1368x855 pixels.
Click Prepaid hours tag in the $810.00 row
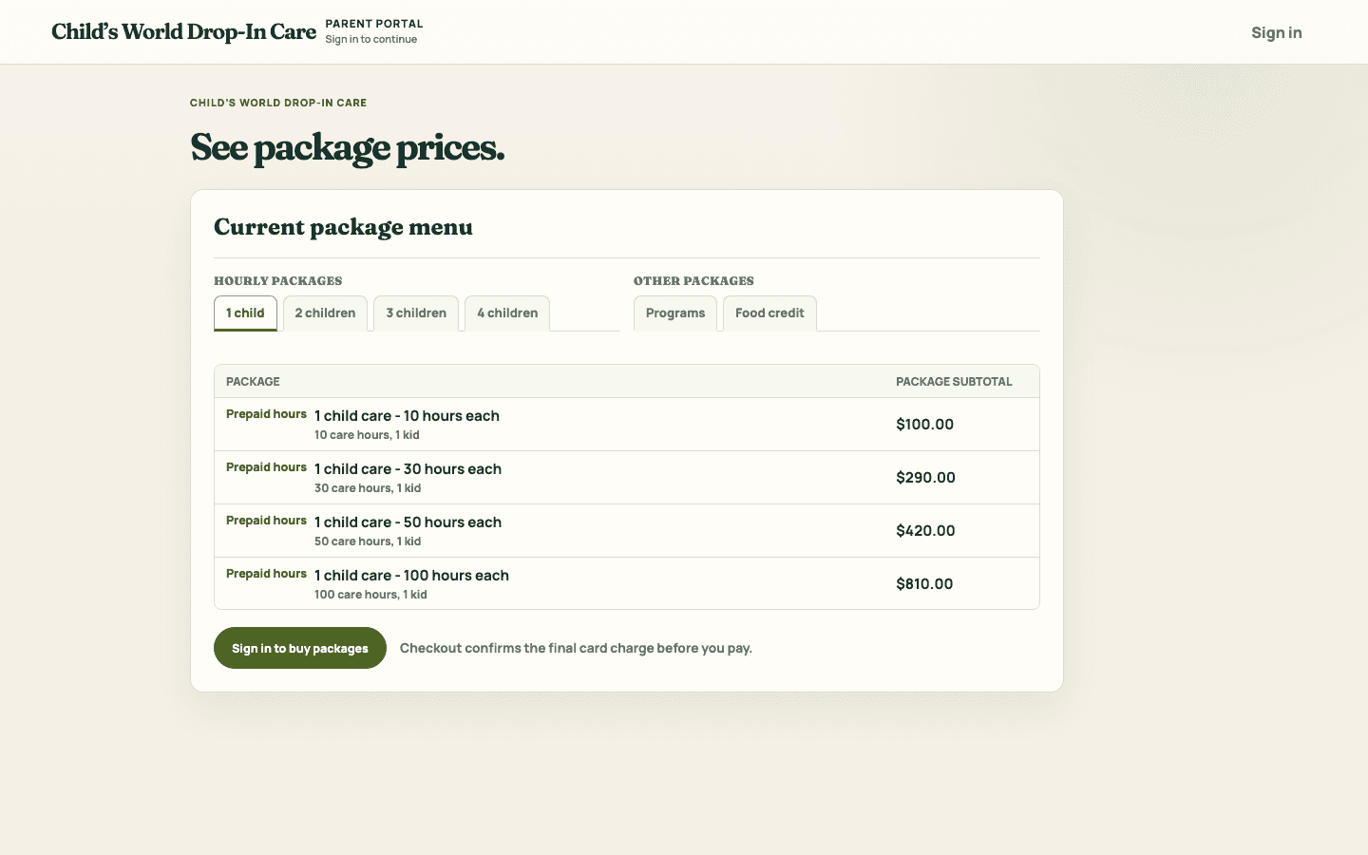266,574
